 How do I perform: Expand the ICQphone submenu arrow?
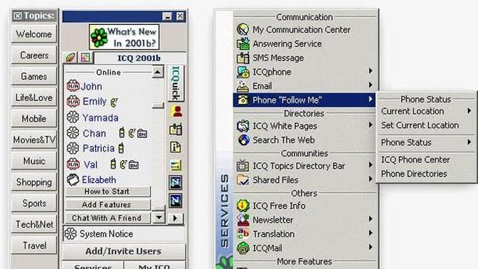point(371,70)
